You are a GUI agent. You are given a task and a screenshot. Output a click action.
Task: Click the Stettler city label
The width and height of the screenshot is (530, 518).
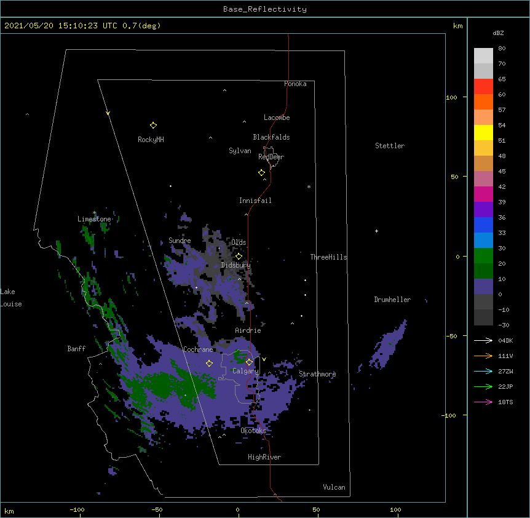tap(390, 146)
